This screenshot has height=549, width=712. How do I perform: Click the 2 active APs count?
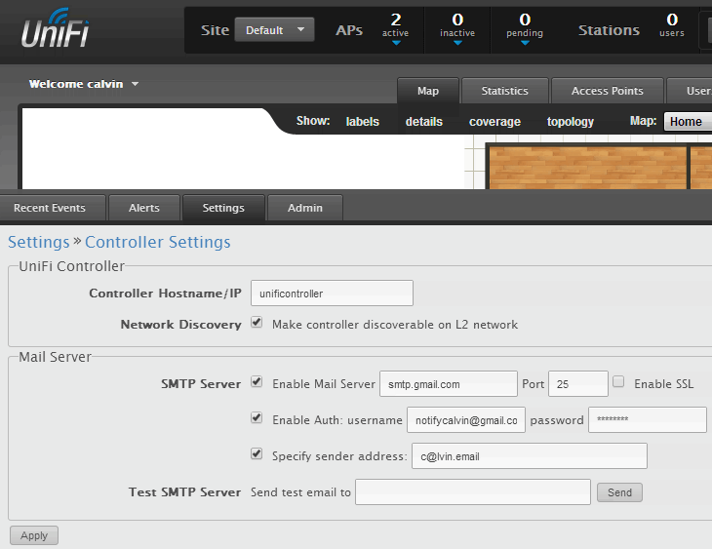pos(396,24)
